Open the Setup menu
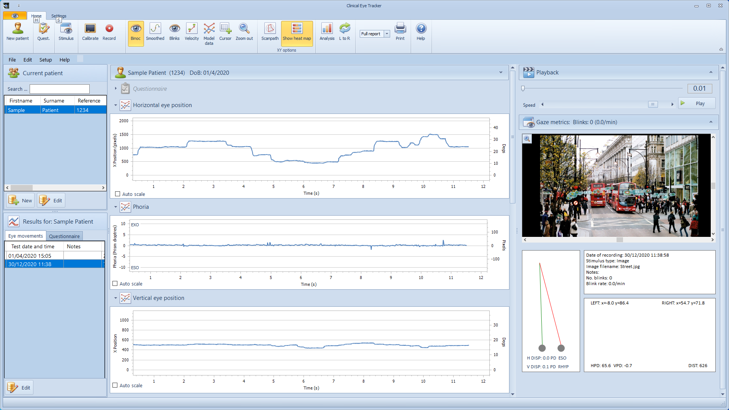 click(45, 60)
